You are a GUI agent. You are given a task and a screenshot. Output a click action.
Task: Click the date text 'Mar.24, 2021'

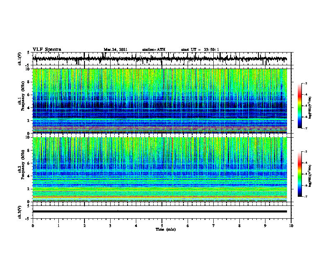[x=116, y=50]
